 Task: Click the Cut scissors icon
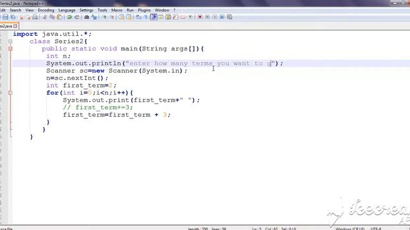[x=44, y=17]
